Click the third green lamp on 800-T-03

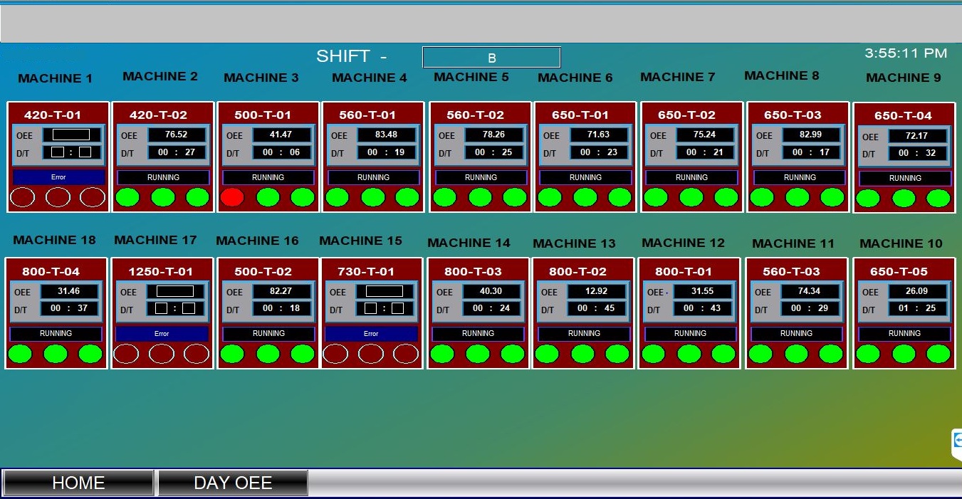(x=513, y=353)
